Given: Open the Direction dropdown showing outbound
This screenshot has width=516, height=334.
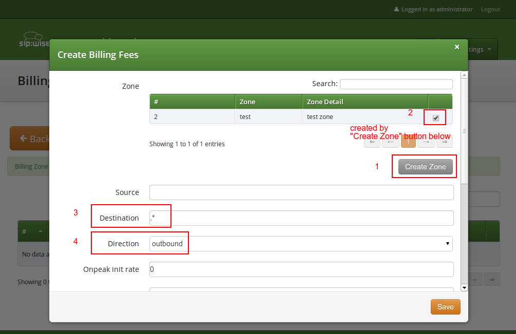Looking at the screenshot, I should coord(301,243).
